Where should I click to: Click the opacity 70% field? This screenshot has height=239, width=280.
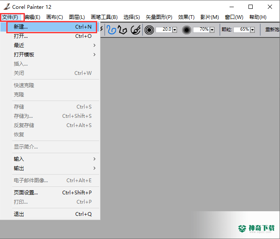click(201, 30)
